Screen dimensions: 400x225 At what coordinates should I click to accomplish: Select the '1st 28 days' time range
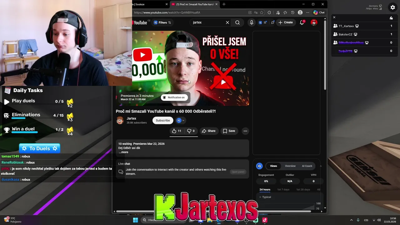point(303,190)
